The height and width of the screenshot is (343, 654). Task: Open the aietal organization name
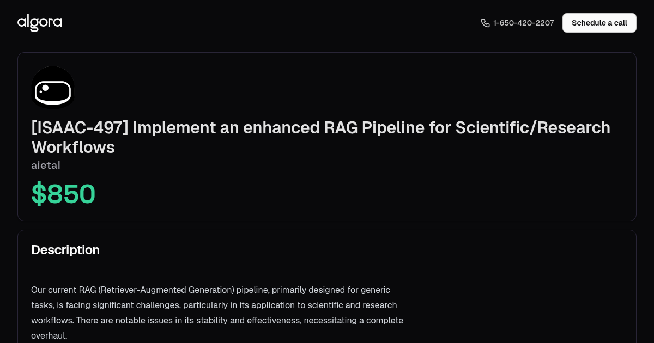[x=46, y=165]
